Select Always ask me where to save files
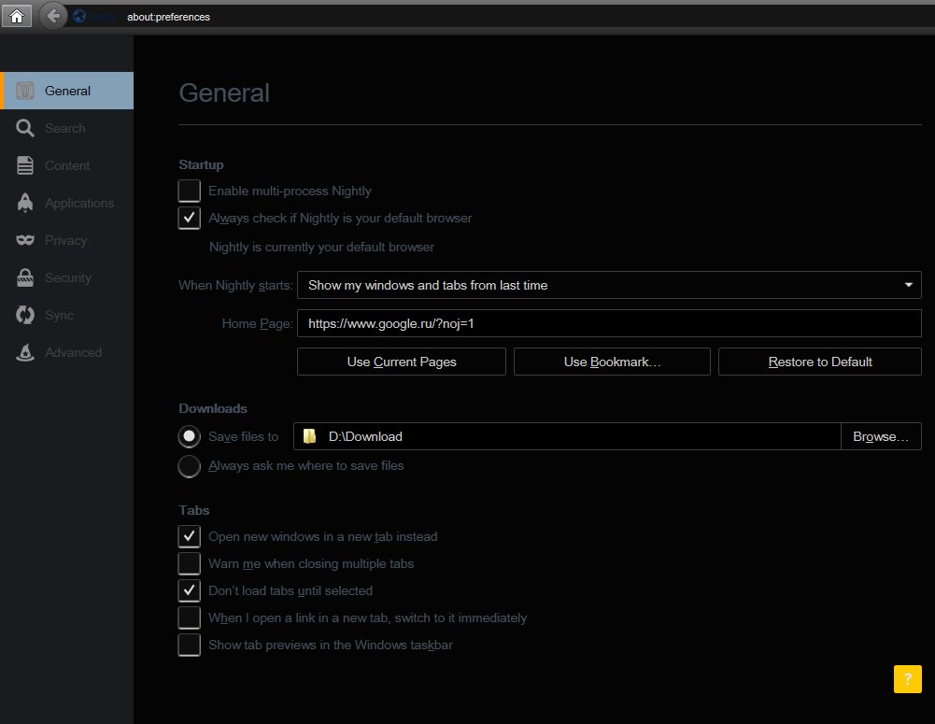Screen dimensions: 935x724 coord(189,466)
